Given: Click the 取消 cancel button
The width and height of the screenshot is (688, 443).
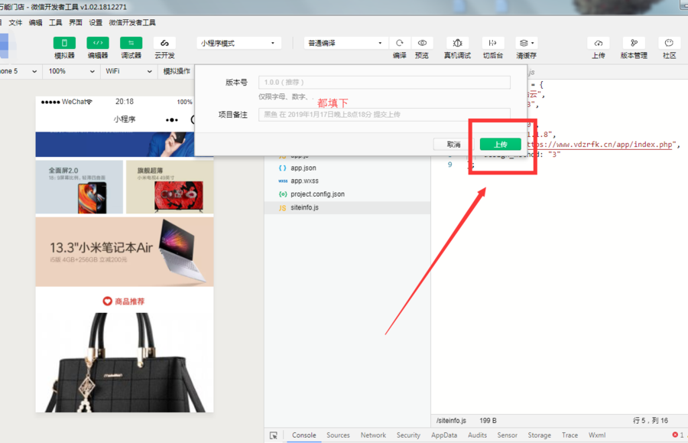Looking at the screenshot, I should point(453,144).
